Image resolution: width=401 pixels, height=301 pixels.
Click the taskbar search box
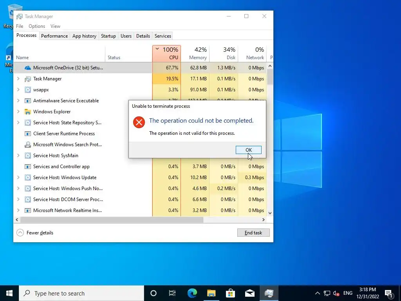[81, 293]
